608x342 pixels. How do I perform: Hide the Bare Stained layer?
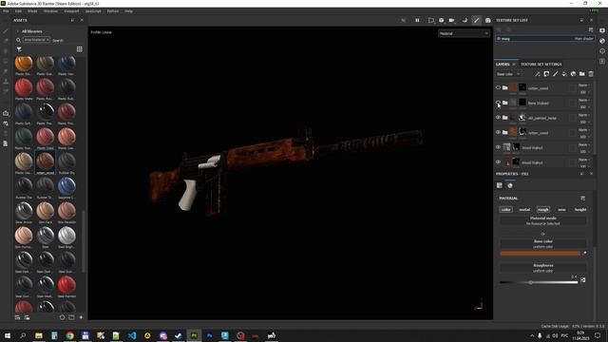[498, 103]
